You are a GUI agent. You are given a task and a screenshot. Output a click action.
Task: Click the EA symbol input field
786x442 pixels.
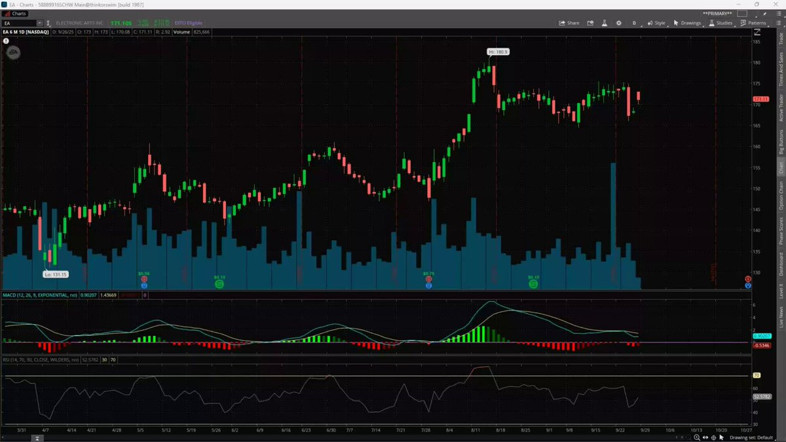tap(18, 23)
